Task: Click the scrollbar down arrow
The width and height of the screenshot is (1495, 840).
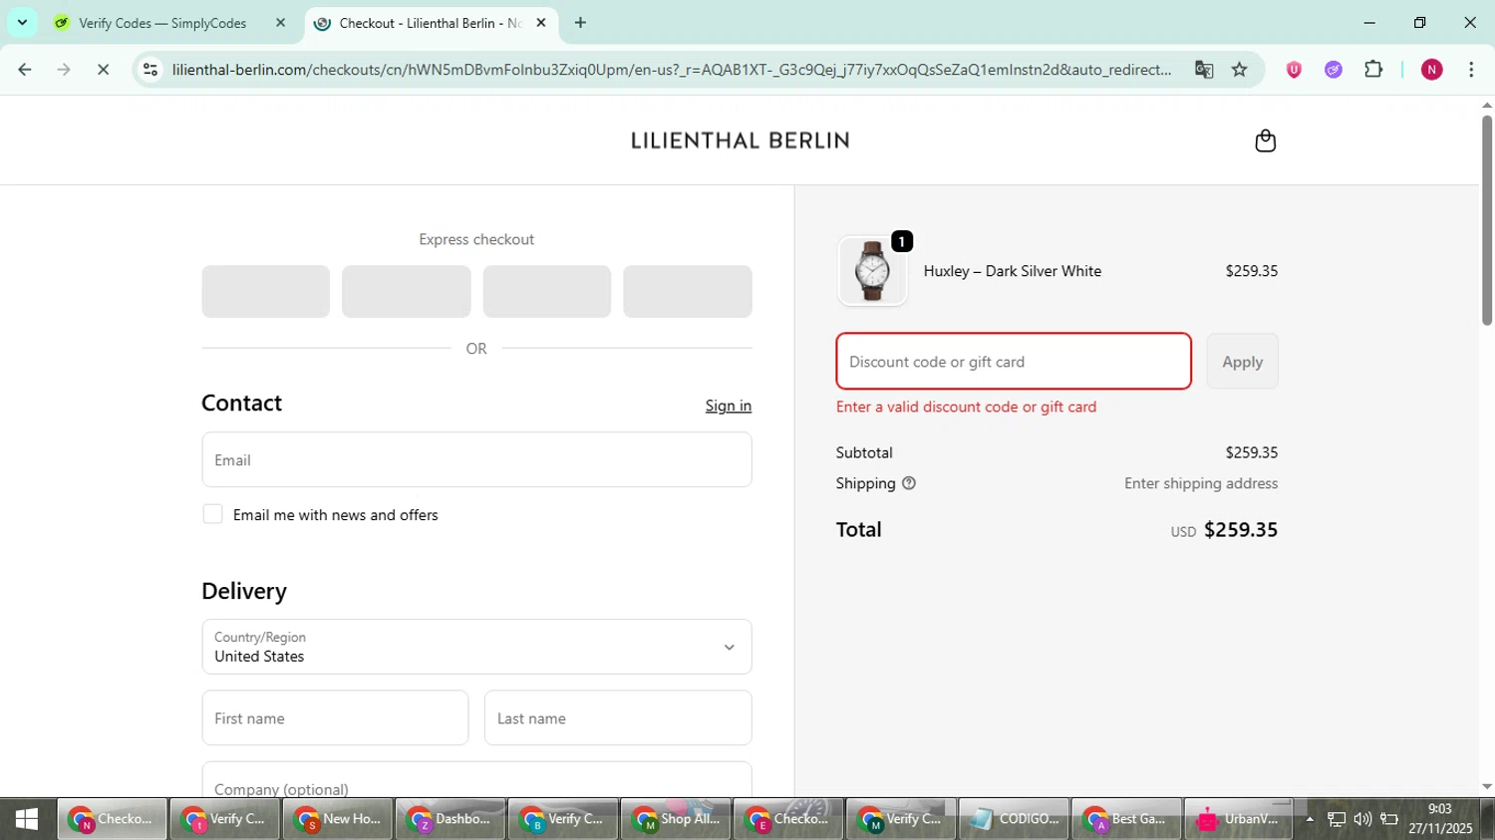Action: [x=1486, y=787]
